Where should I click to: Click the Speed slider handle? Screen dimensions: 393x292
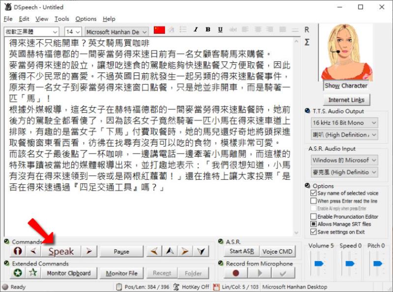[x=350, y=264]
